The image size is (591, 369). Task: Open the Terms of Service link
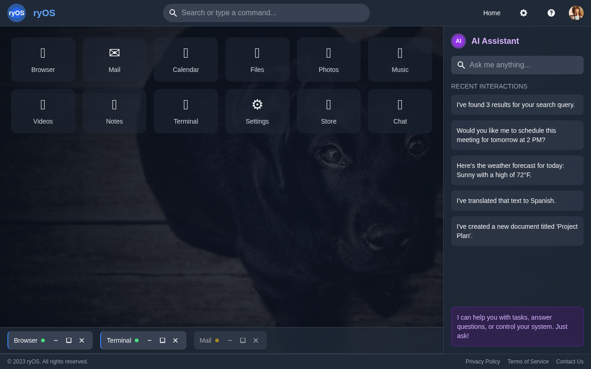528,362
